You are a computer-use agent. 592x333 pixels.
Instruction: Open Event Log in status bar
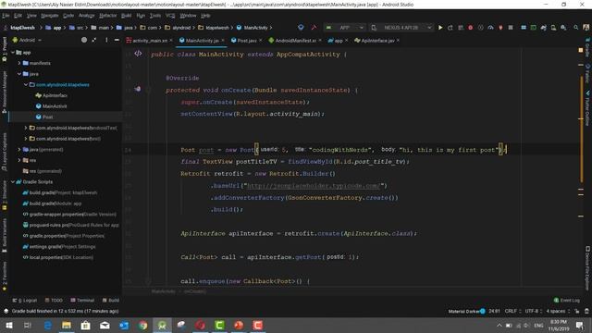click(567, 300)
